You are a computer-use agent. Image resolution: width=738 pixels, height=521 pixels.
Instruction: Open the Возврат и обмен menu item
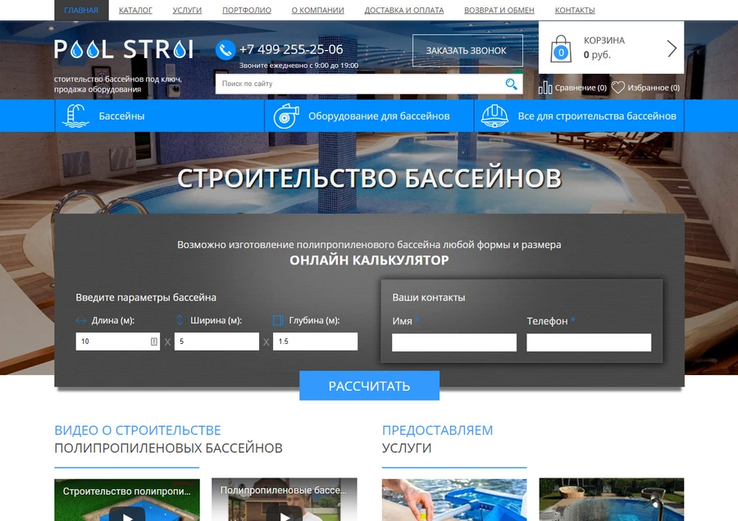point(499,10)
